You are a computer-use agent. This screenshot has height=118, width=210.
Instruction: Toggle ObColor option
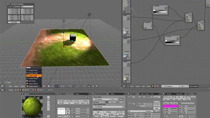(77, 103)
